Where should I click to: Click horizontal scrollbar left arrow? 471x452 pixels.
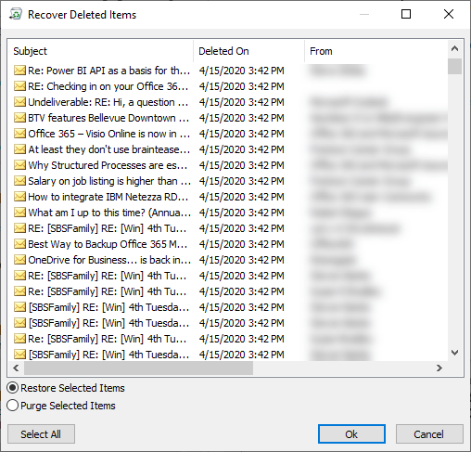[x=16, y=368]
